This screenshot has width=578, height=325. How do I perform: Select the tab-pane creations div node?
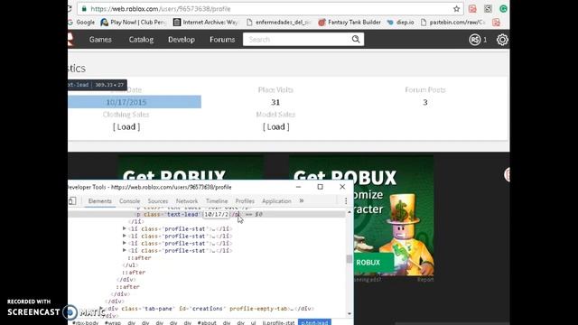pyautogui.click(x=210, y=309)
